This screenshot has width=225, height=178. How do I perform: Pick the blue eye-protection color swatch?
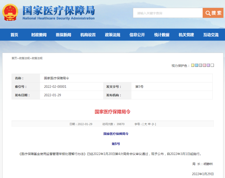197,65
